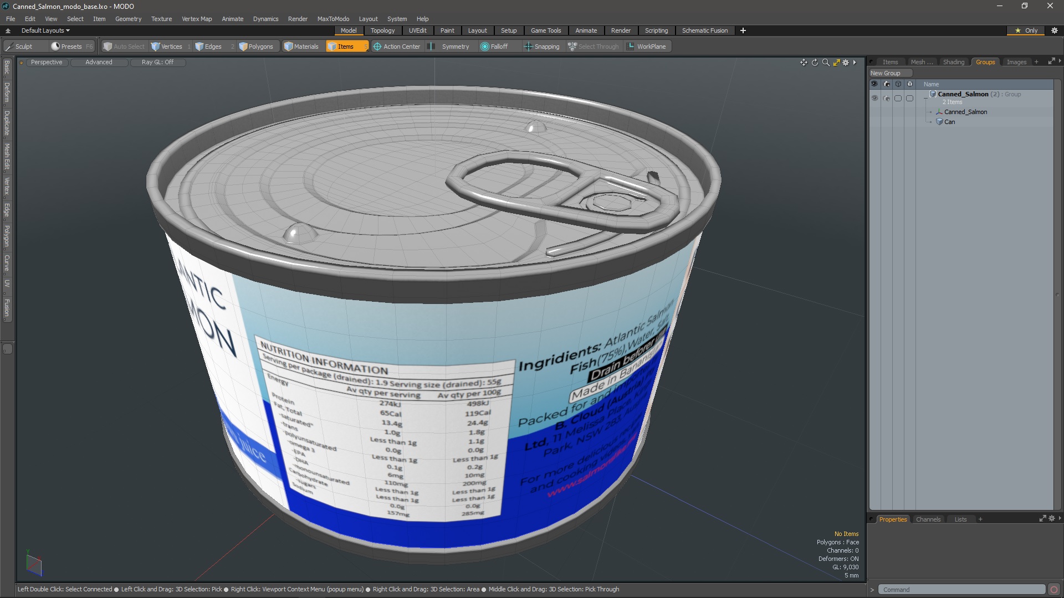Add a new layout tab with plus
The height and width of the screenshot is (598, 1064).
coord(743,30)
